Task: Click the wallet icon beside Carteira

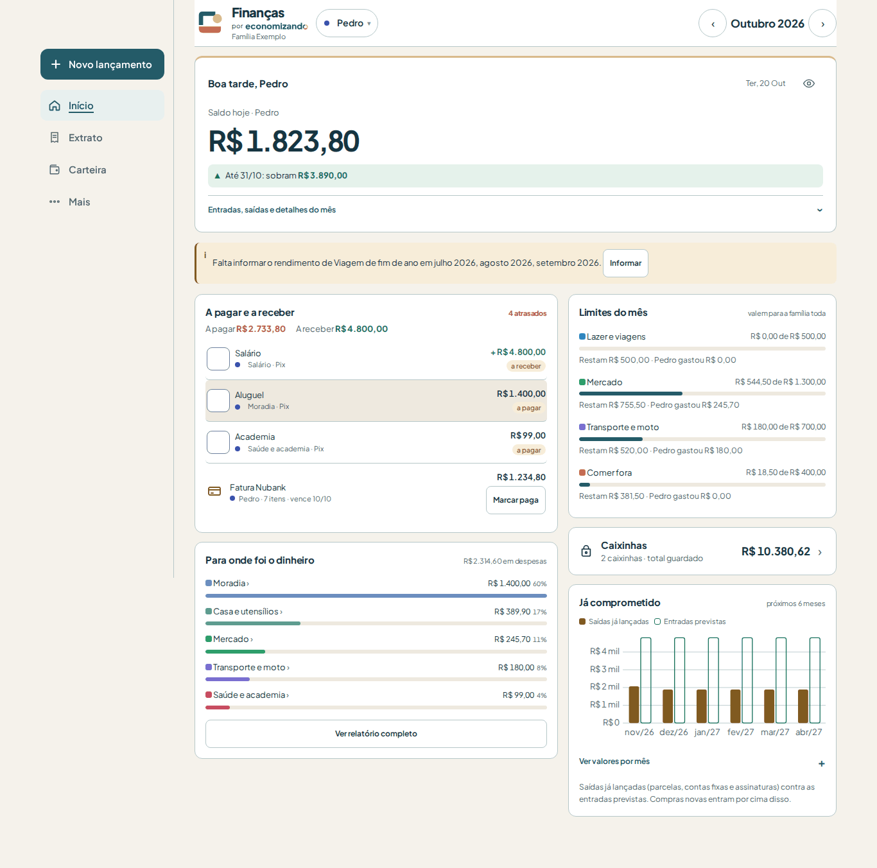Action: [x=55, y=169]
